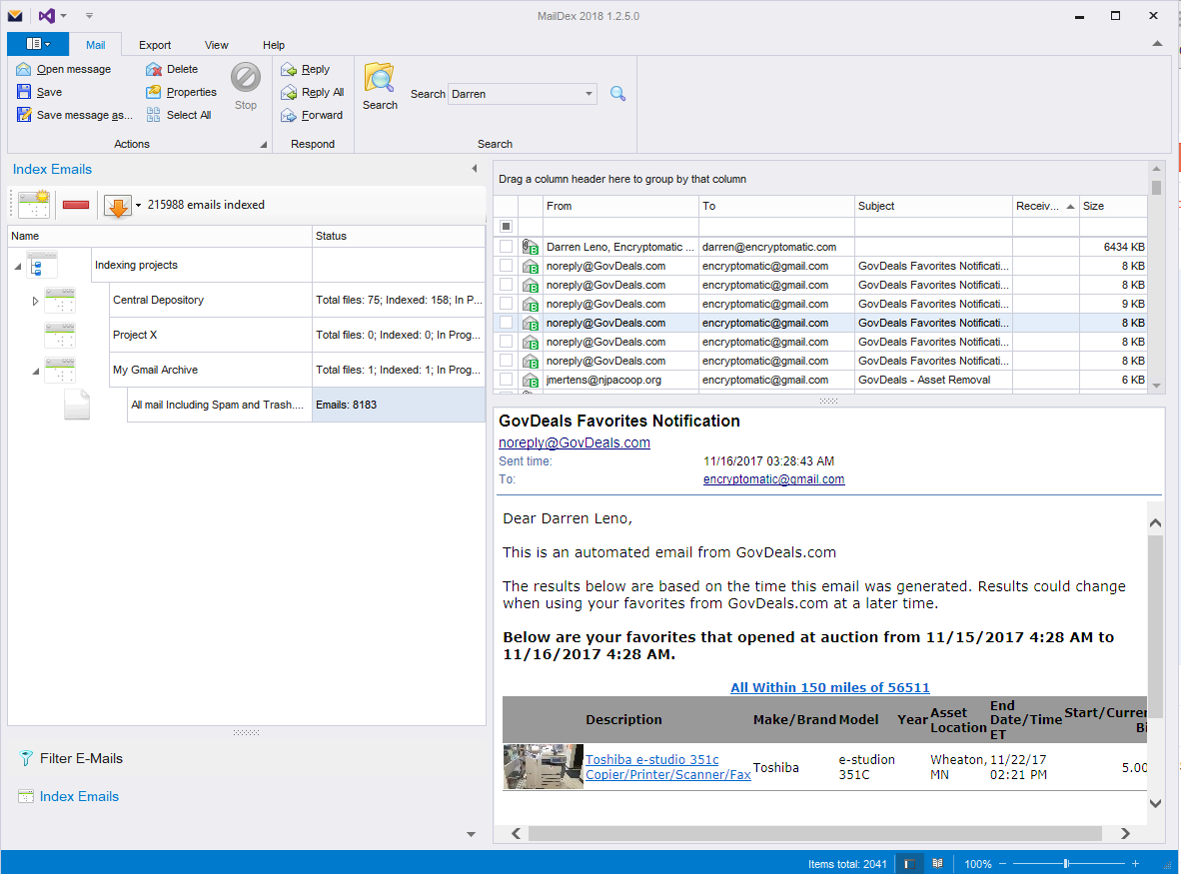Expand the Central Depository tree node

(35, 300)
